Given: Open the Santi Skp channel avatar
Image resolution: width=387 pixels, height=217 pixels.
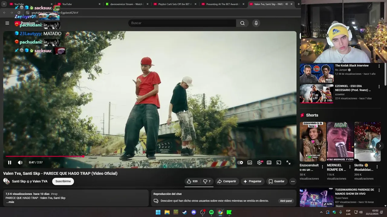Looking at the screenshot, I should point(6,181).
